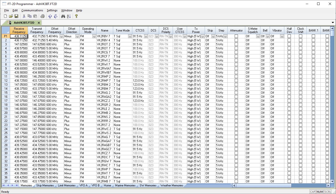Open Tone Mode dropdown in row P1
The width and height of the screenshot is (336, 194).
coord(130,36)
